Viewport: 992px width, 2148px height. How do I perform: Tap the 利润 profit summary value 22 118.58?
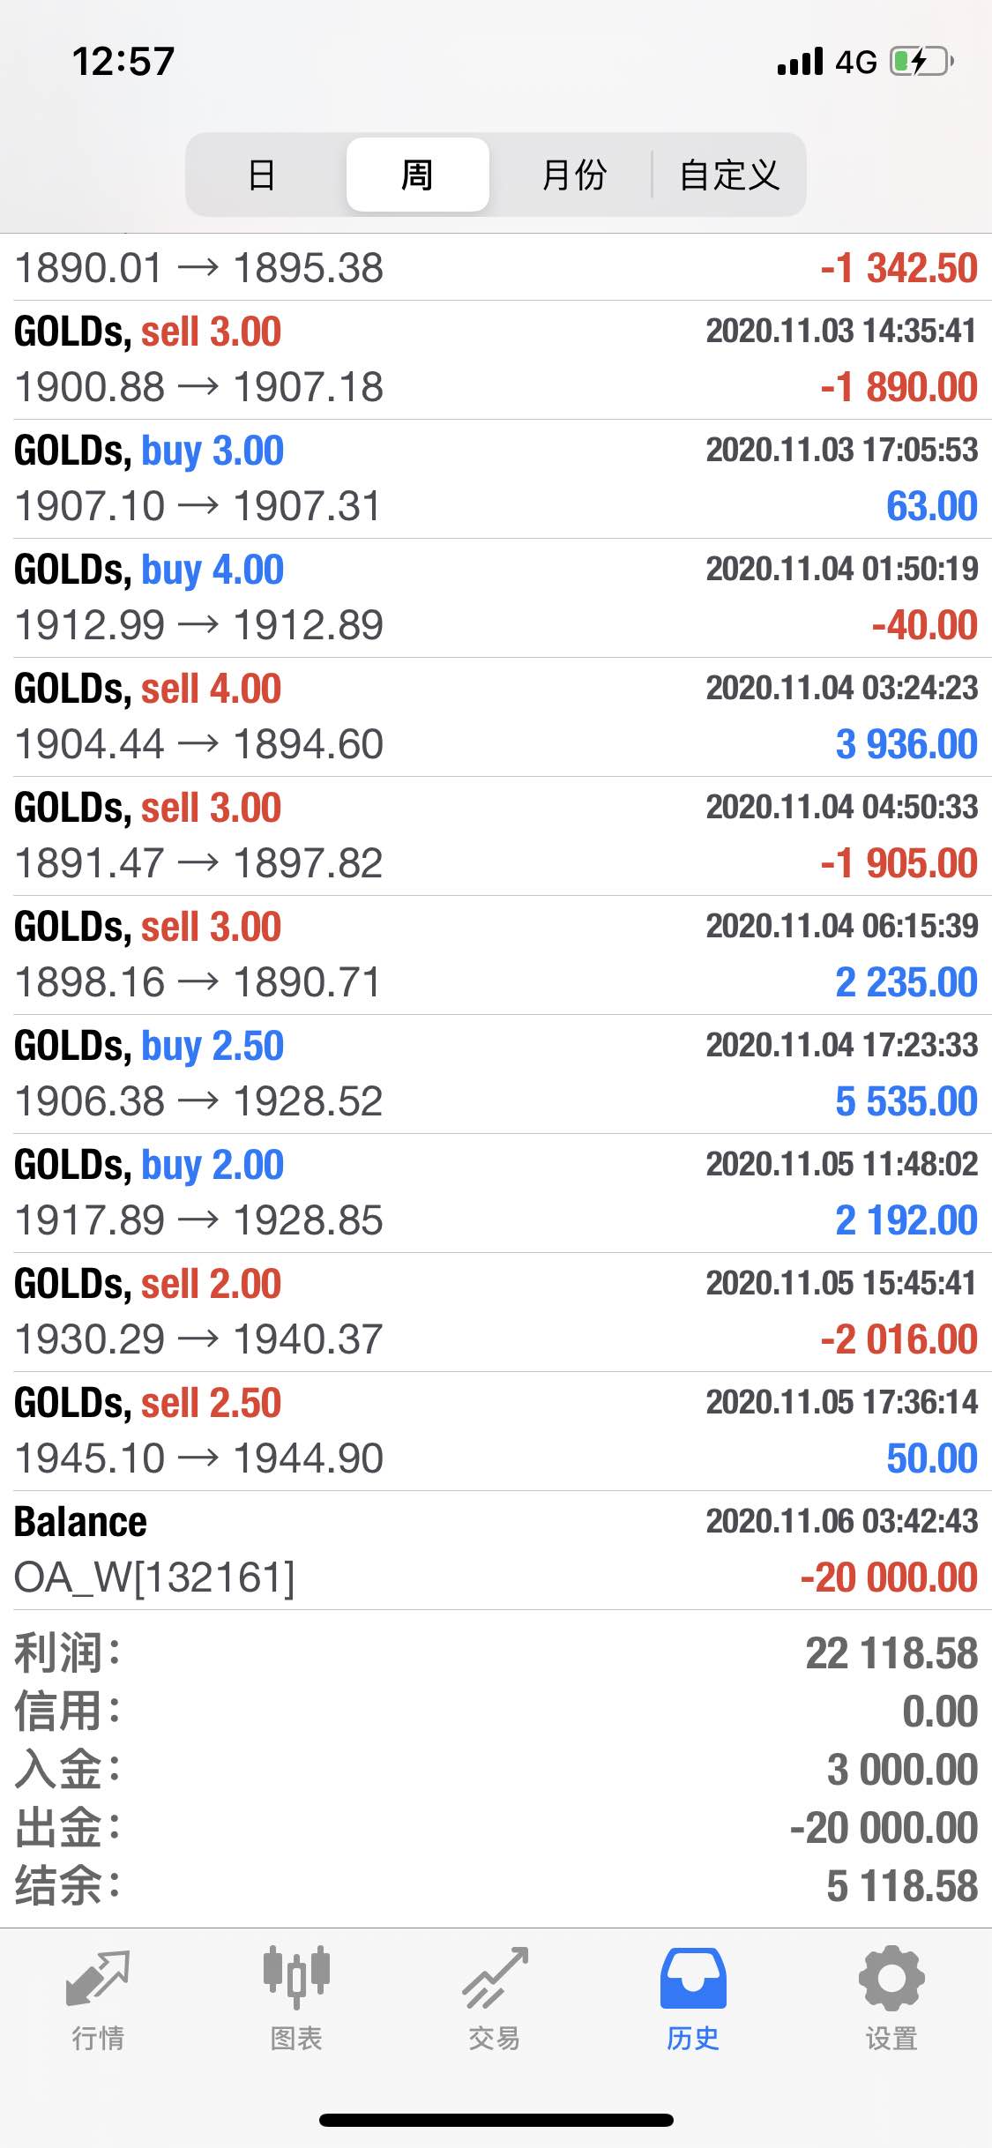[891, 1653]
